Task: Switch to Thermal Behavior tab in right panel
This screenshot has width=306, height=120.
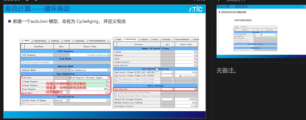Action: pyautogui.click(x=181, y=39)
